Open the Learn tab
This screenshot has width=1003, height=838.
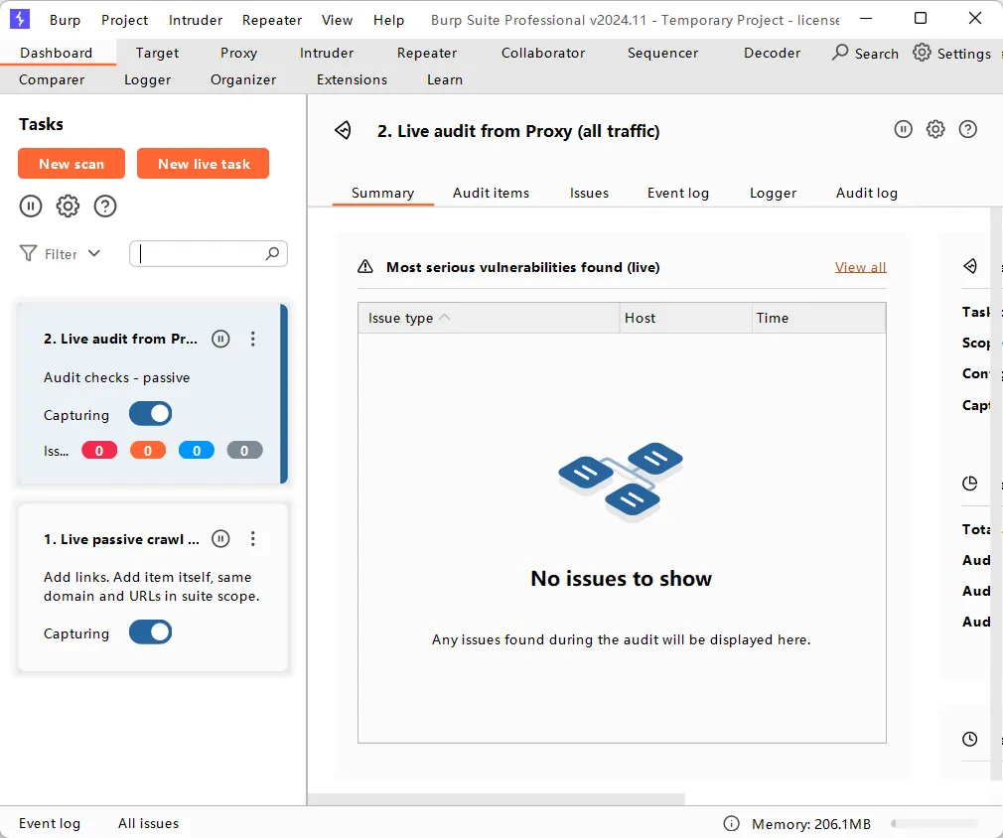(445, 79)
